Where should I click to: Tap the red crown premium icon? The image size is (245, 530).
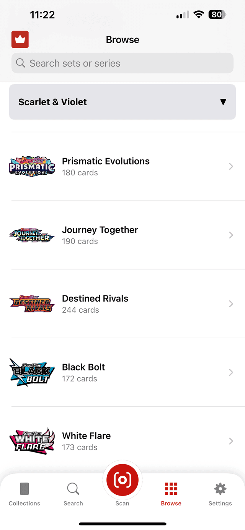pos(20,39)
